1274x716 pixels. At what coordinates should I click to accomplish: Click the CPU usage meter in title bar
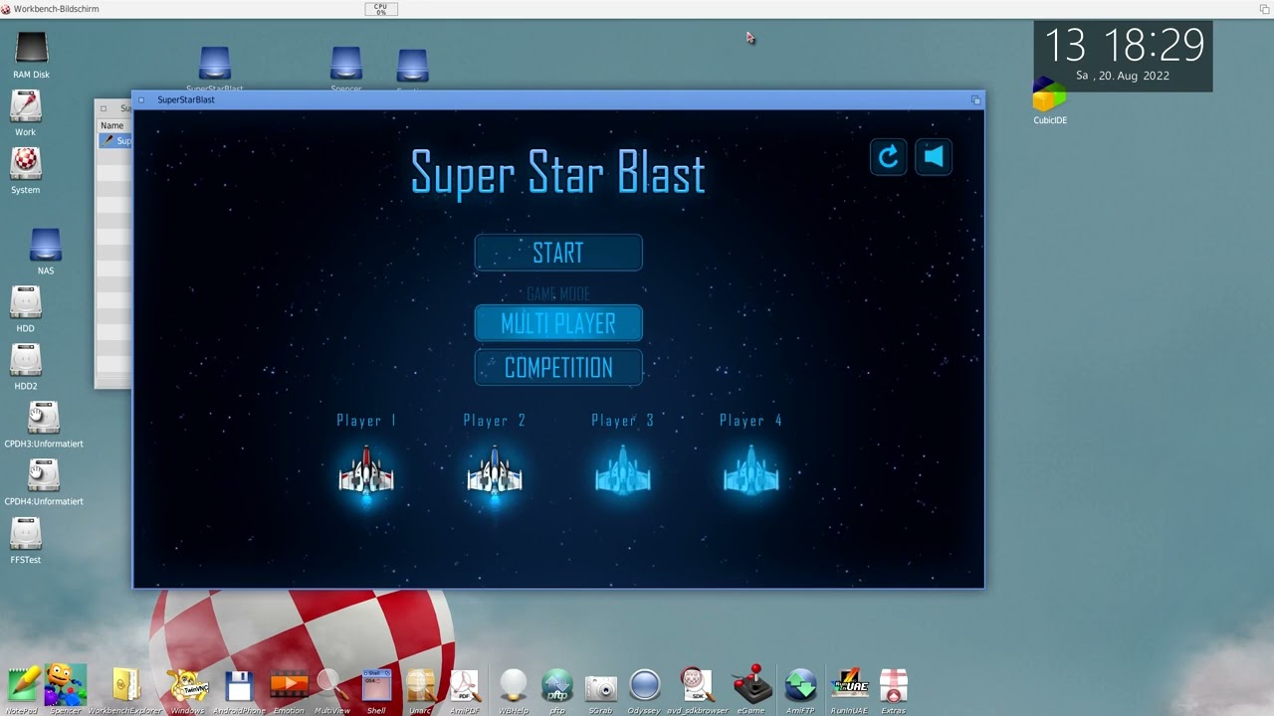pos(380,9)
